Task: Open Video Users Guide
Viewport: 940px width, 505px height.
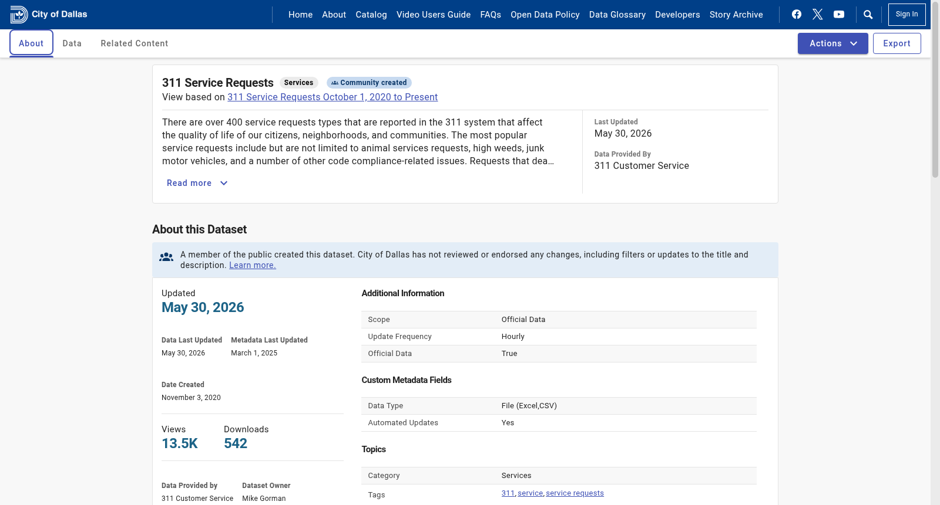Action: pyautogui.click(x=434, y=15)
